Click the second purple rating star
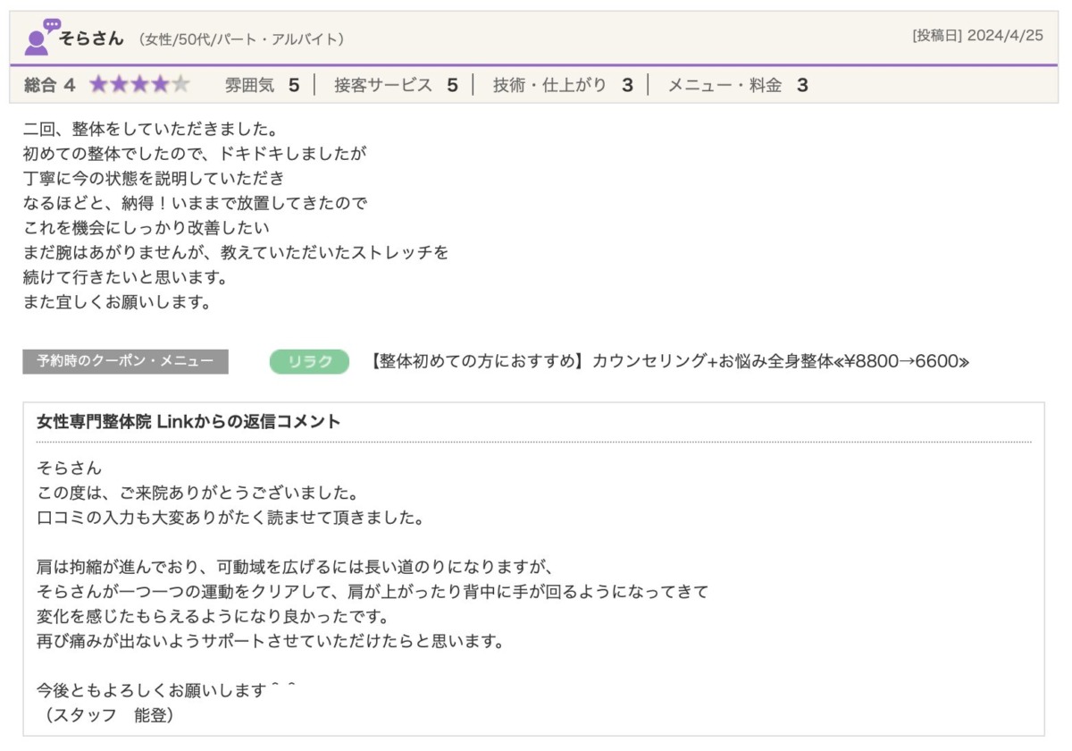 pos(119,85)
